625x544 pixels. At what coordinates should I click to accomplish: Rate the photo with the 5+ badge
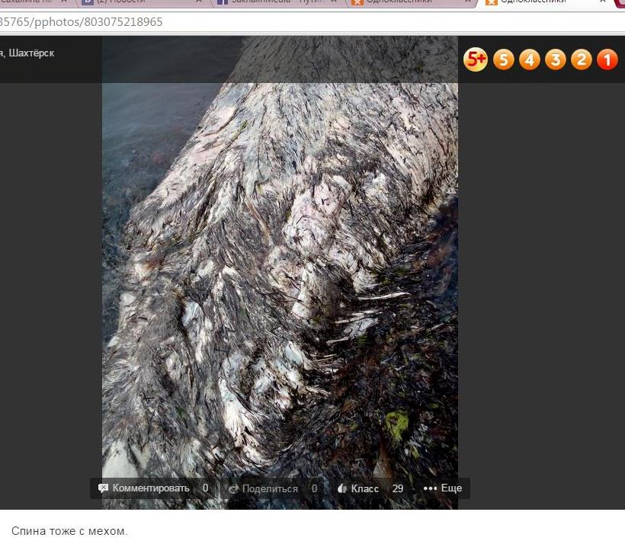[476, 59]
